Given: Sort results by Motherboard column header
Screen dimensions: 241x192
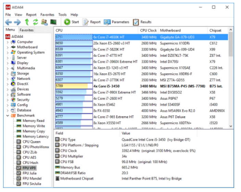Looking at the screenshot, I should click(x=183, y=30).
